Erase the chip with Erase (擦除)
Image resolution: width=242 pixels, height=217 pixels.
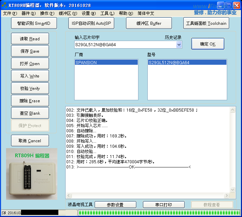click(x=30, y=101)
